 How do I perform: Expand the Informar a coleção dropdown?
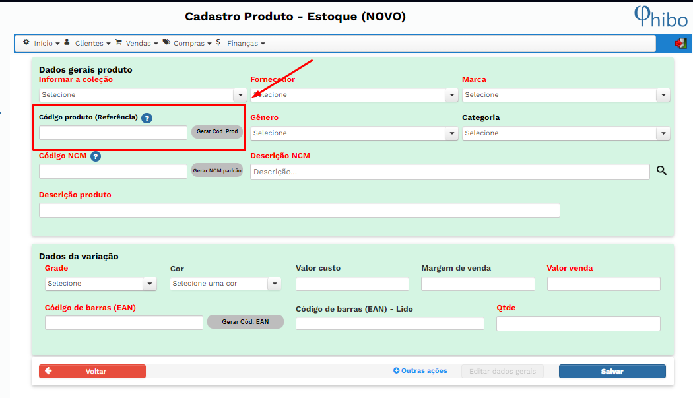click(x=143, y=95)
